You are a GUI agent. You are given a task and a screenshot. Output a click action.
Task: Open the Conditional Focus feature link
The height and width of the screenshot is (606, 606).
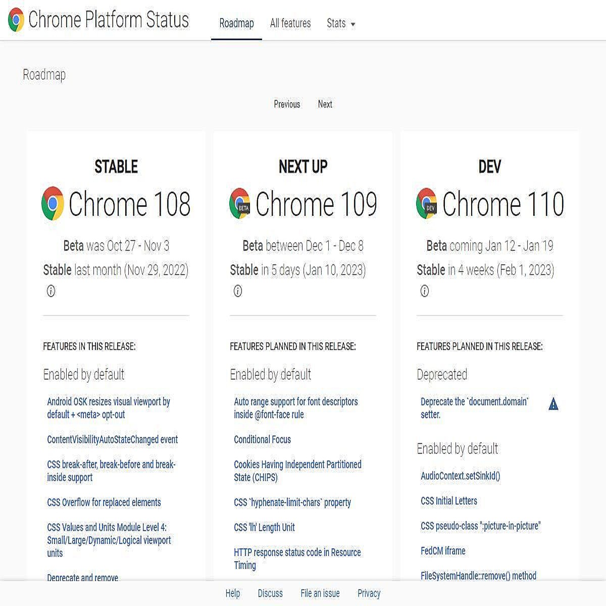pos(262,439)
